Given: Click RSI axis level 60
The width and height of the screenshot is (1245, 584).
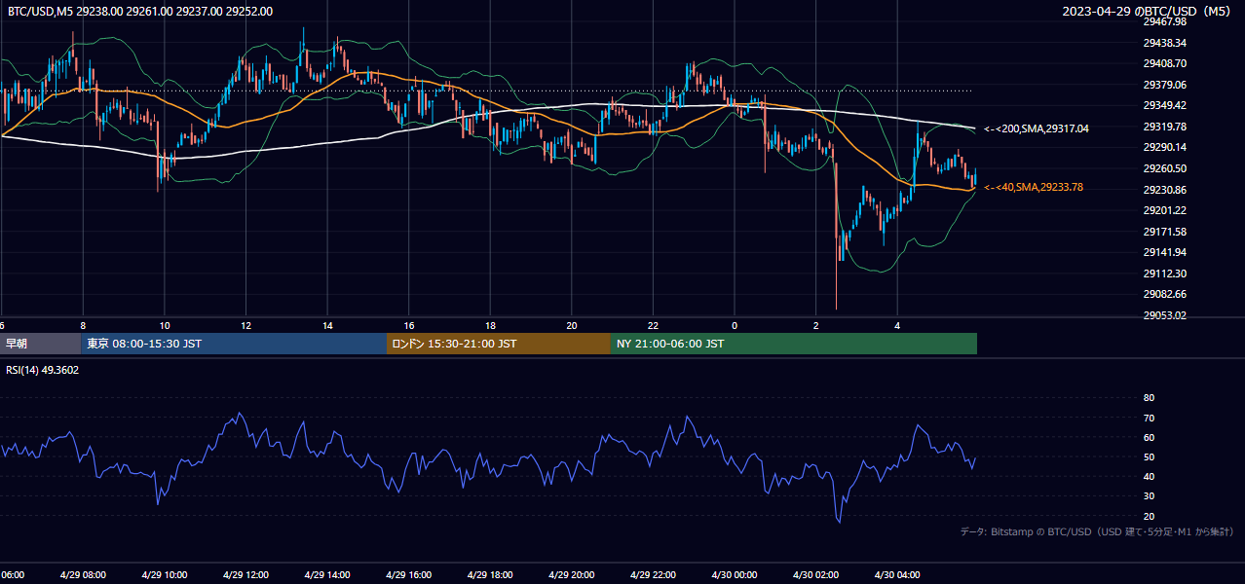Looking at the screenshot, I should (x=1149, y=437).
